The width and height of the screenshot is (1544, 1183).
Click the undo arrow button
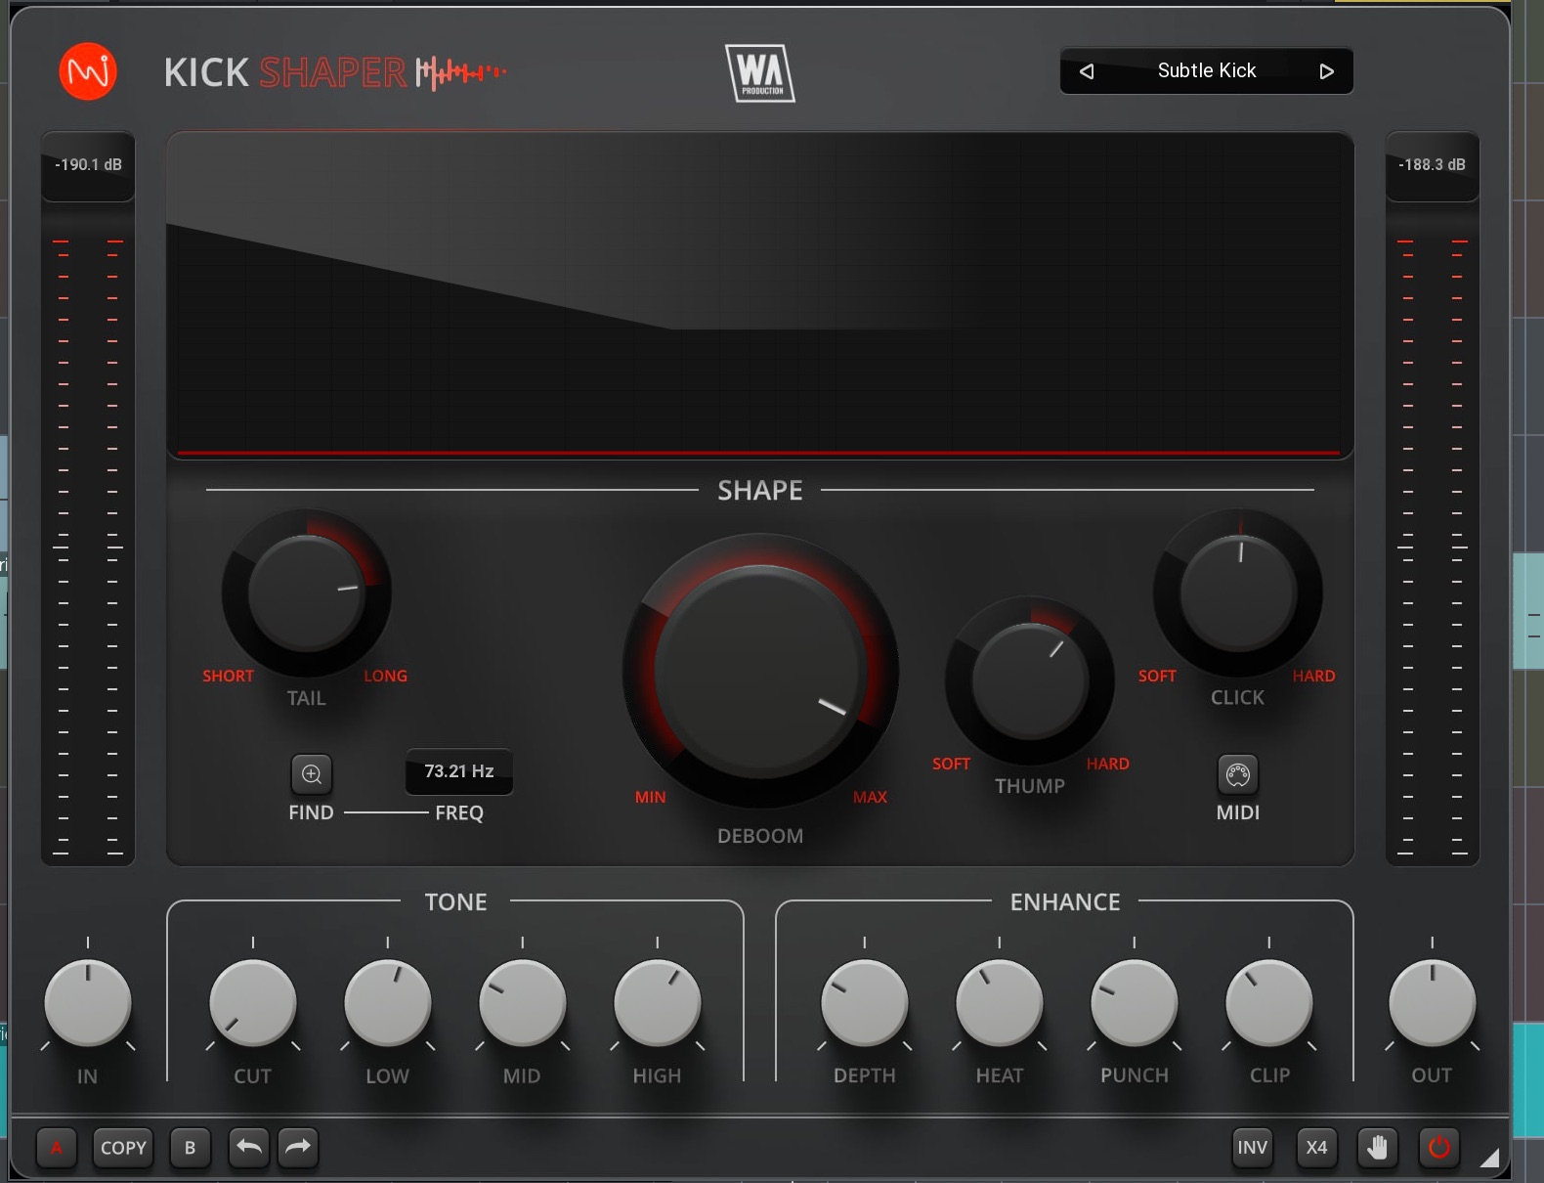(249, 1147)
